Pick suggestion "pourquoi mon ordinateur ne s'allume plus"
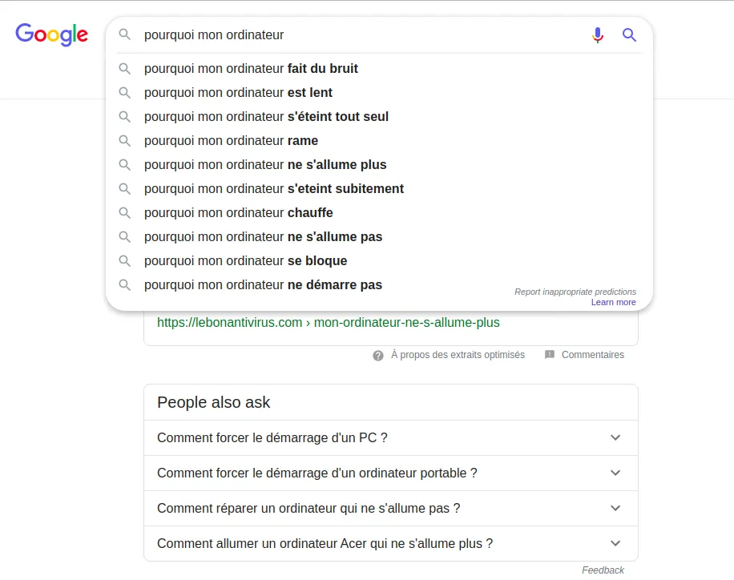Viewport: 734px width, 580px height. [x=265, y=165]
